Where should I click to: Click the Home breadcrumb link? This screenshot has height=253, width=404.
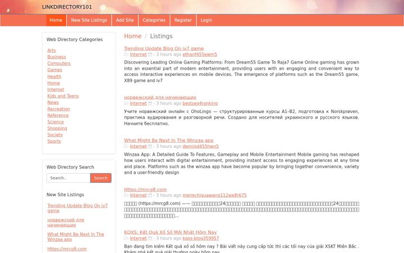(132, 36)
